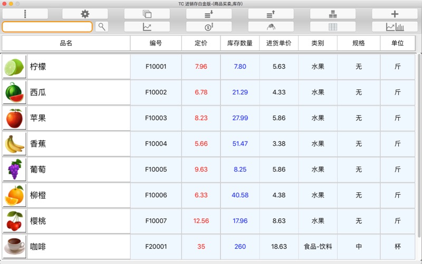The height and width of the screenshot is (264, 422).
Task: Click the 库存数量 column header
Action: (x=240, y=43)
